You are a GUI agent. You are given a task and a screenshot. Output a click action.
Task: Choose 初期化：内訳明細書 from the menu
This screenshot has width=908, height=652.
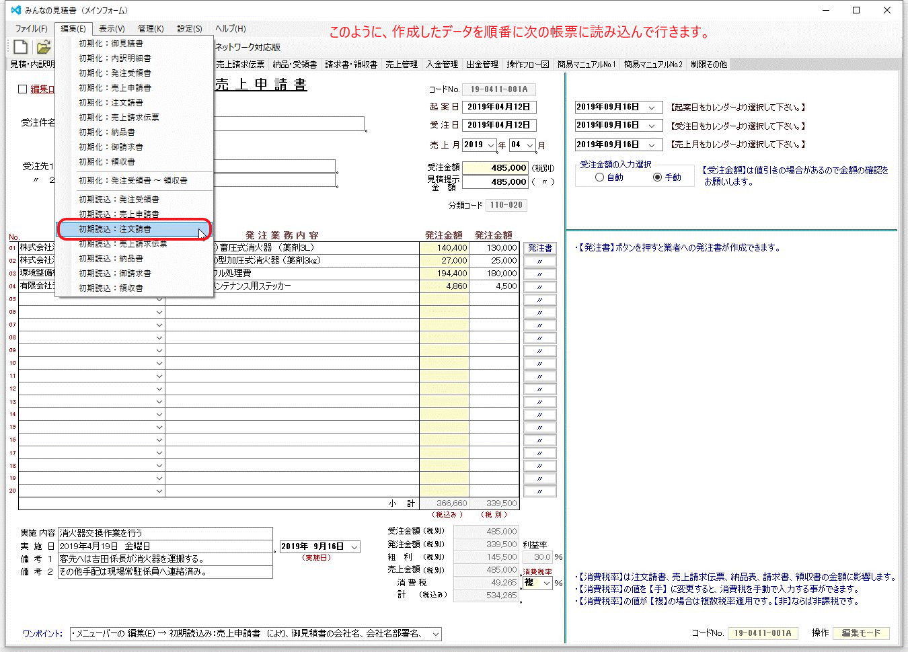(x=135, y=58)
